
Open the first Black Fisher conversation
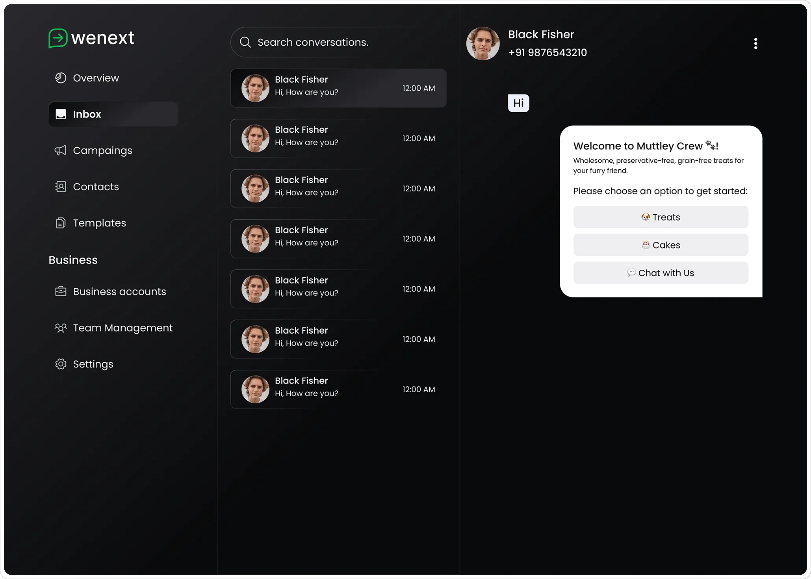pyautogui.click(x=338, y=88)
